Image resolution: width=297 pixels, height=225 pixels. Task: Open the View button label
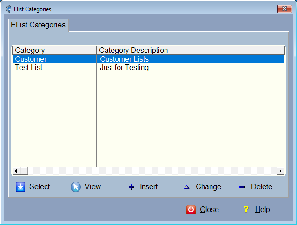[x=92, y=187]
